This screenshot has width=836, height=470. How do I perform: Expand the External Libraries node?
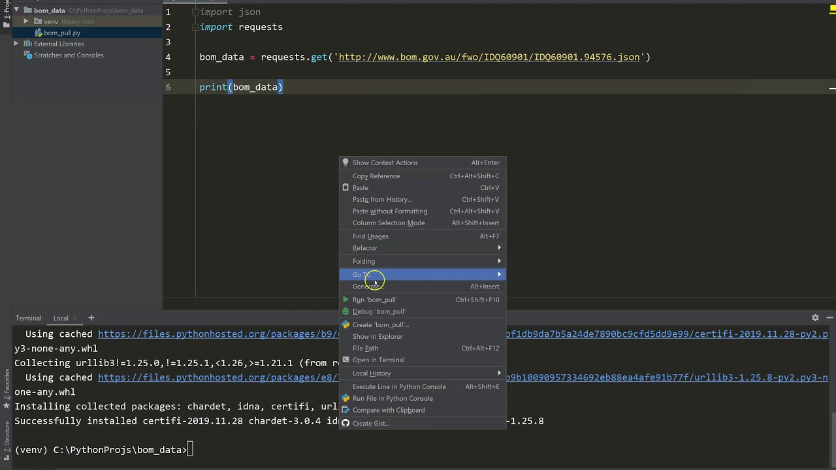(x=16, y=44)
